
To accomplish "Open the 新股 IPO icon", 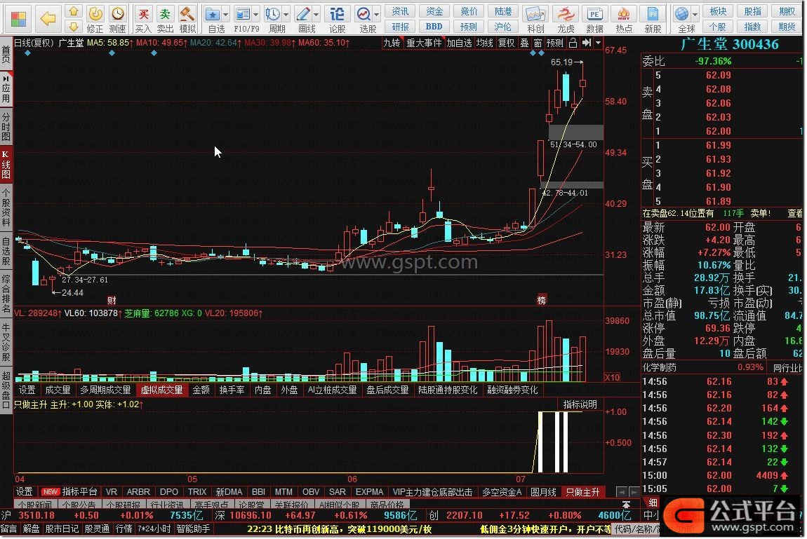I will (653, 19).
